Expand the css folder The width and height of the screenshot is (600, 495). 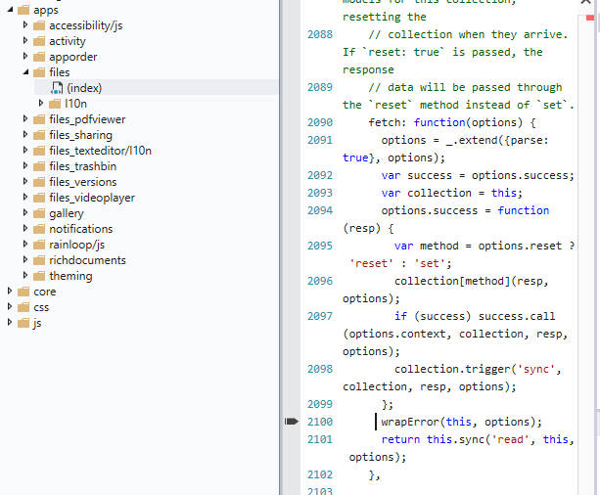10,307
